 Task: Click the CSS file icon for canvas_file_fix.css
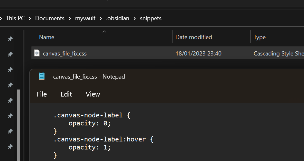(37, 53)
